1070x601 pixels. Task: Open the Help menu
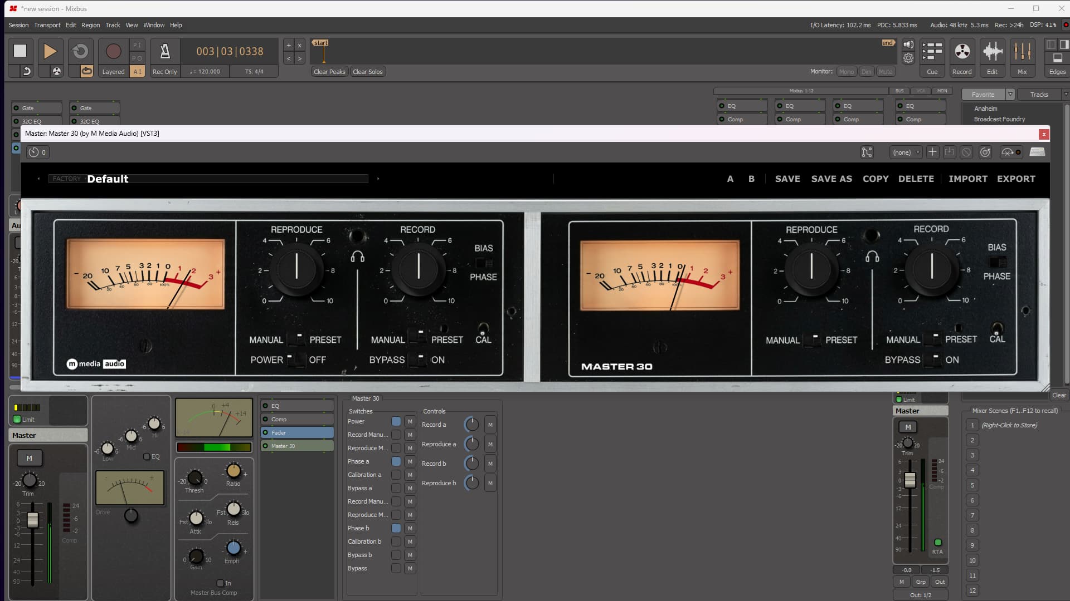point(176,25)
